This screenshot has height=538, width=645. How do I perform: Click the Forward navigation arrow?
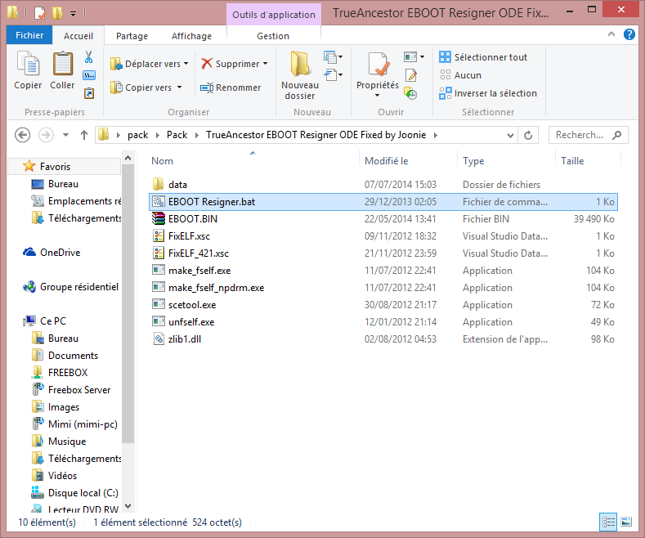click(x=46, y=135)
